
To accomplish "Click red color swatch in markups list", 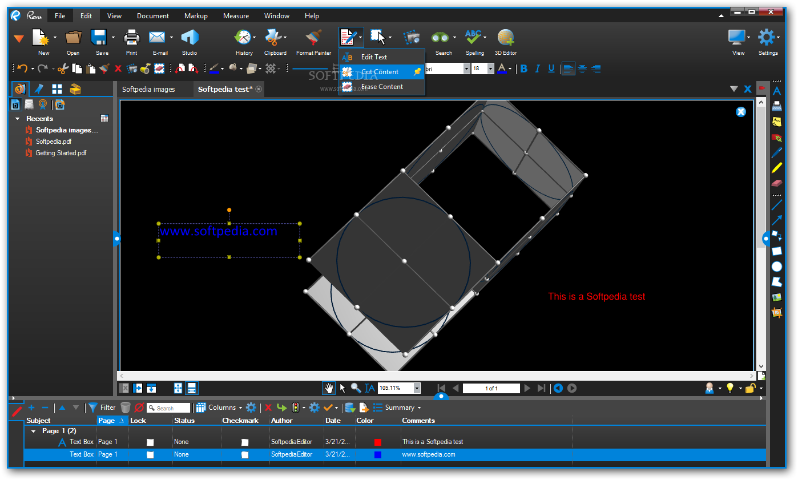I will (x=377, y=442).
